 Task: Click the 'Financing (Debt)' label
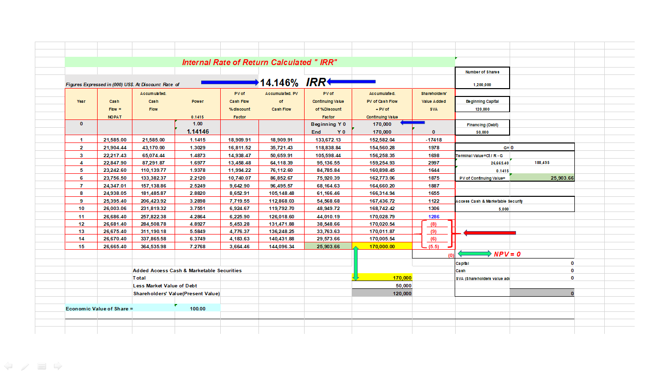tap(483, 125)
